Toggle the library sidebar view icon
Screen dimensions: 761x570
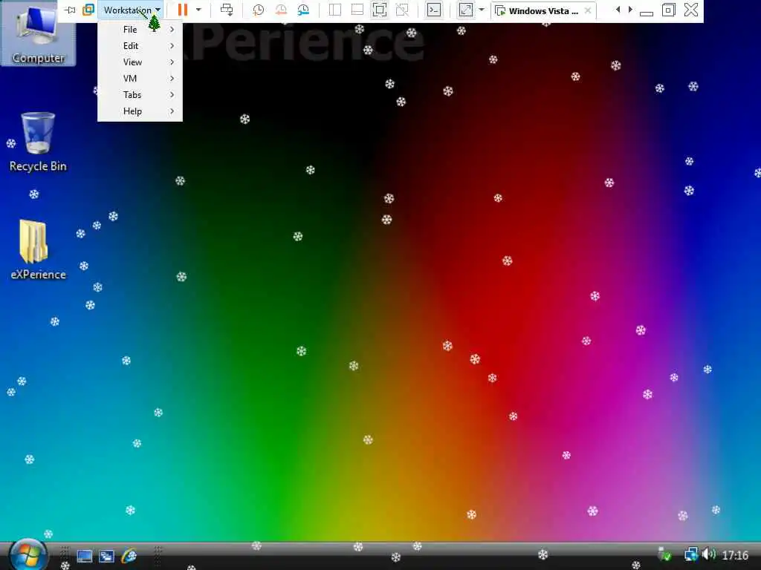coord(335,10)
